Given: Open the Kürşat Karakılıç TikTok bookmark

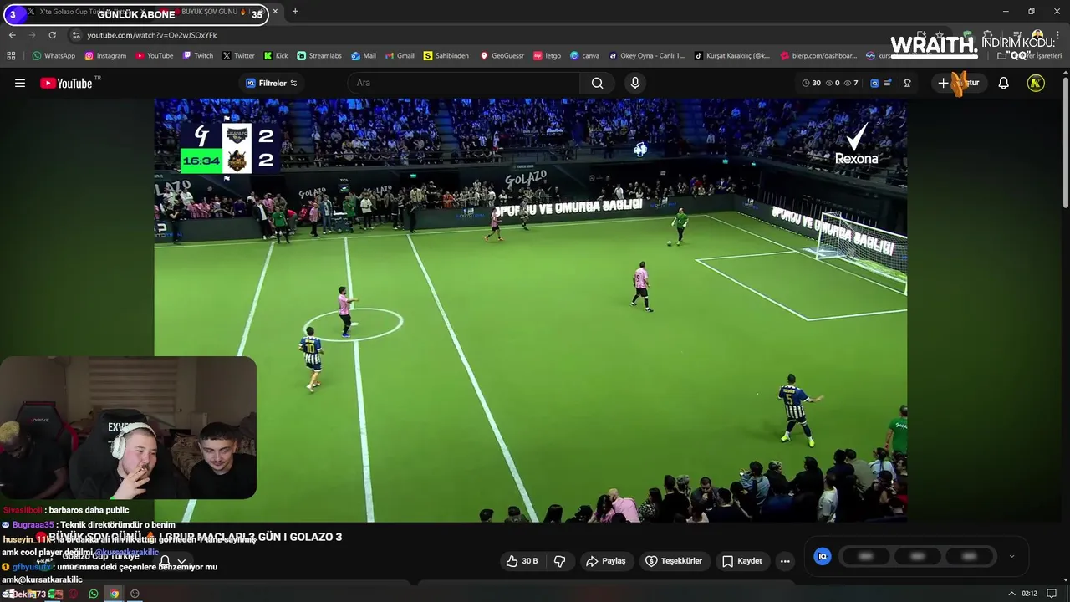Looking at the screenshot, I should pos(732,56).
